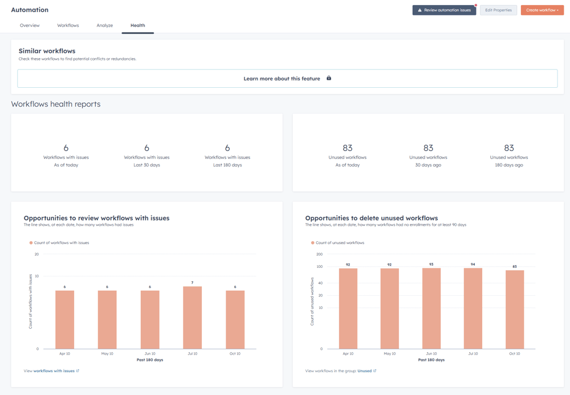The width and height of the screenshot is (570, 395).
Task: Go to the Analyze tab
Action: tap(104, 26)
